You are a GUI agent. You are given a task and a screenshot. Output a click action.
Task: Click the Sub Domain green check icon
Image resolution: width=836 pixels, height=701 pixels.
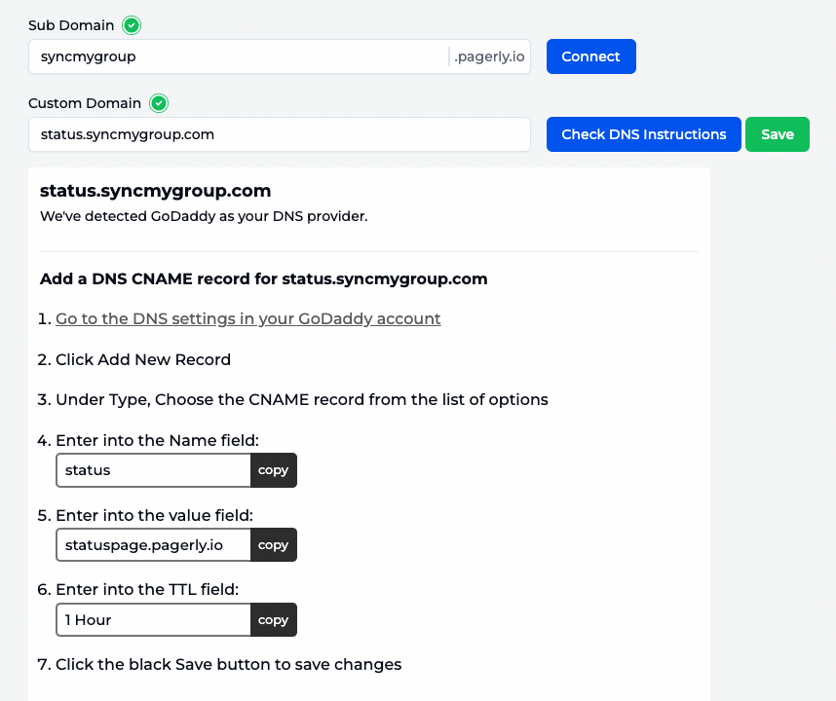pyautogui.click(x=132, y=25)
